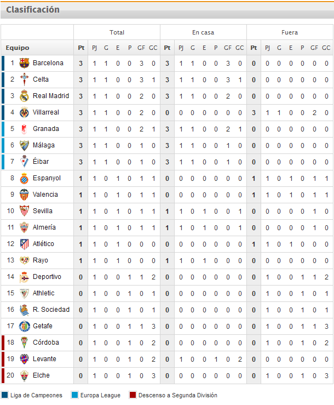Click the En casa column header
Screen dimensions: 334x405
(203, 32)
